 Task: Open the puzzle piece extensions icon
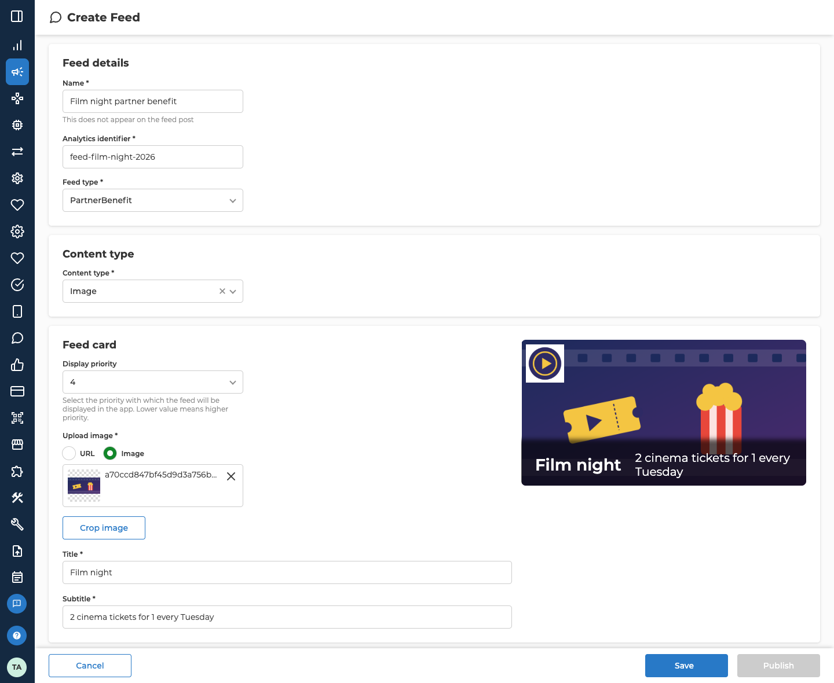(17, 471)
